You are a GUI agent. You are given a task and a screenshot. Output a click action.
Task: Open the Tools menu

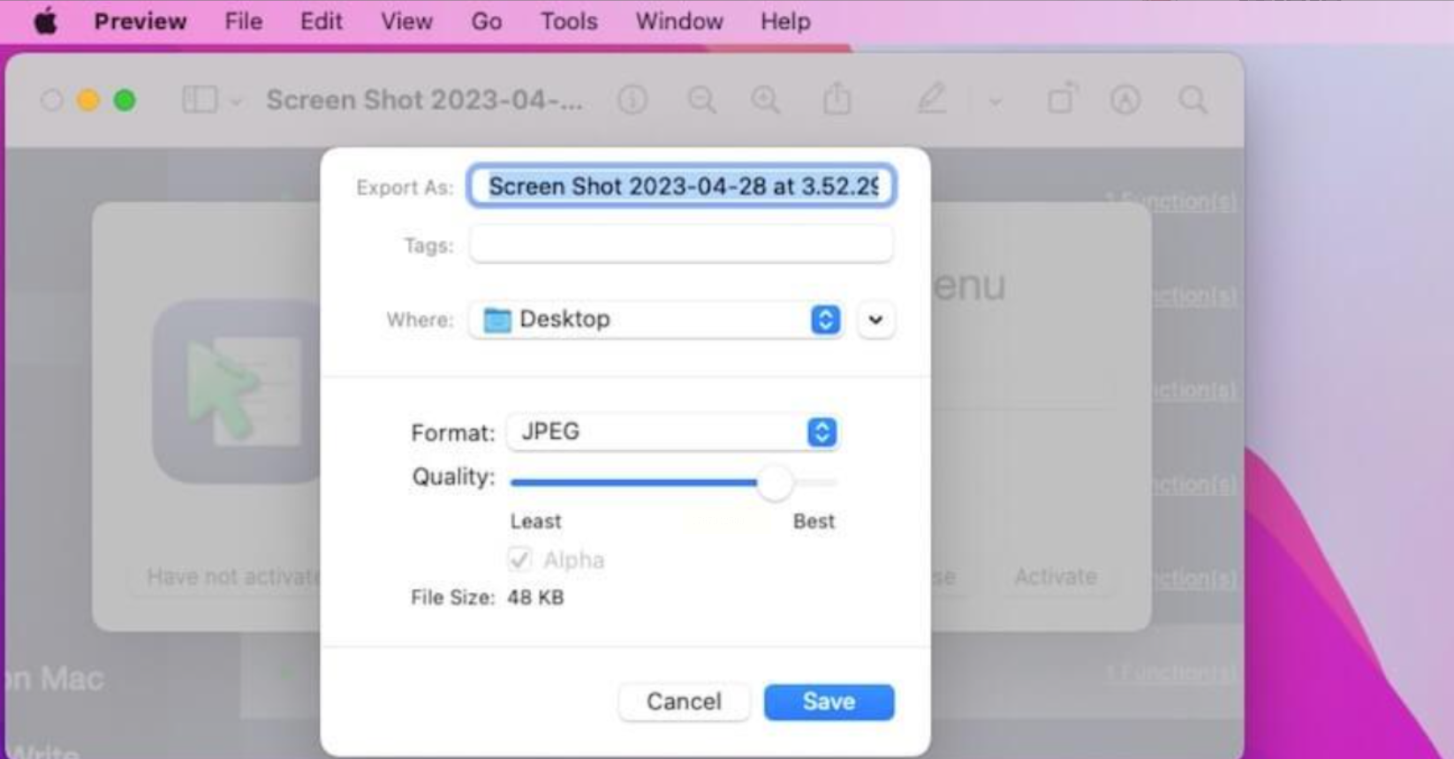569,21
